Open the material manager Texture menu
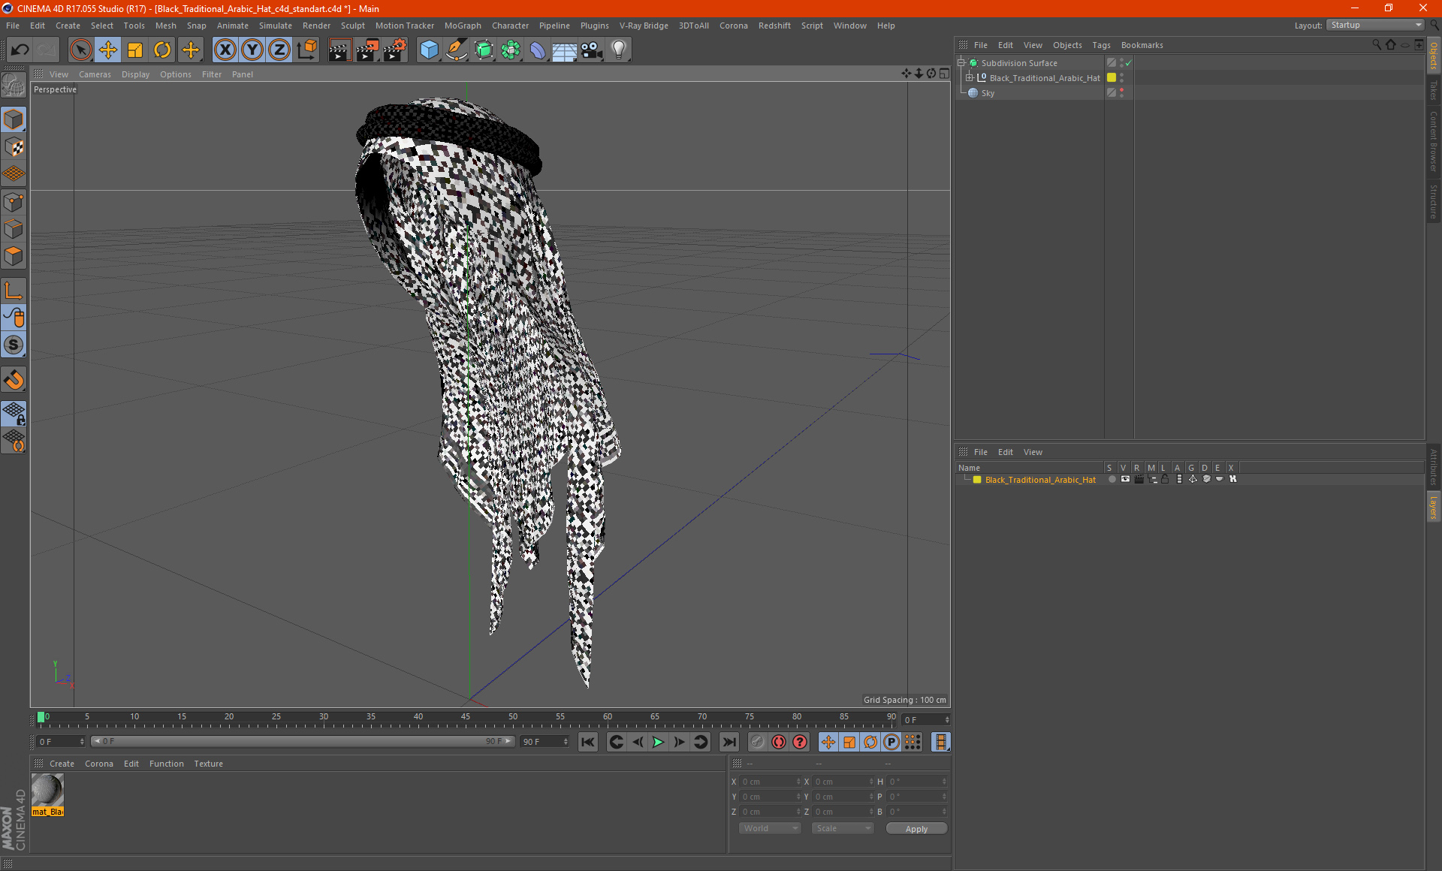1442x871 pixels. 208,764
